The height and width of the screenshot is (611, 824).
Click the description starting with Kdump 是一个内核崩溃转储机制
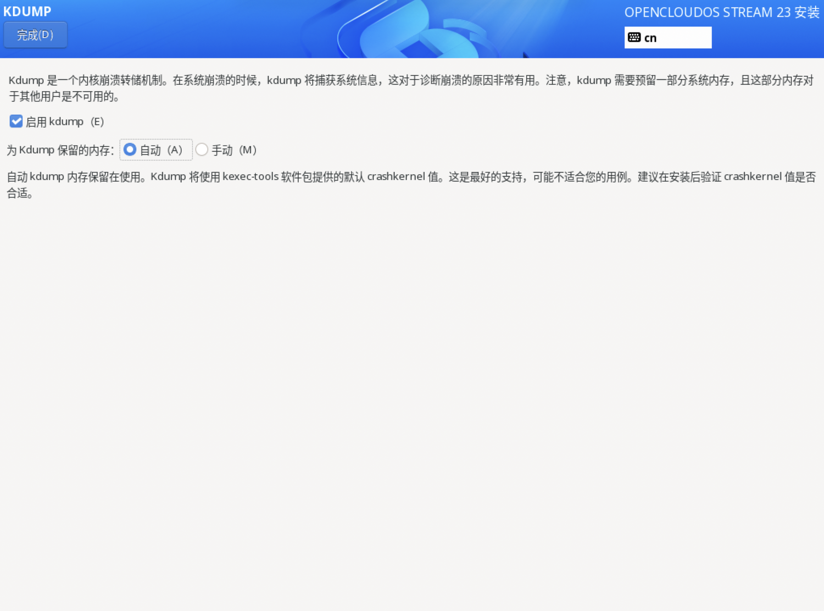411,88
